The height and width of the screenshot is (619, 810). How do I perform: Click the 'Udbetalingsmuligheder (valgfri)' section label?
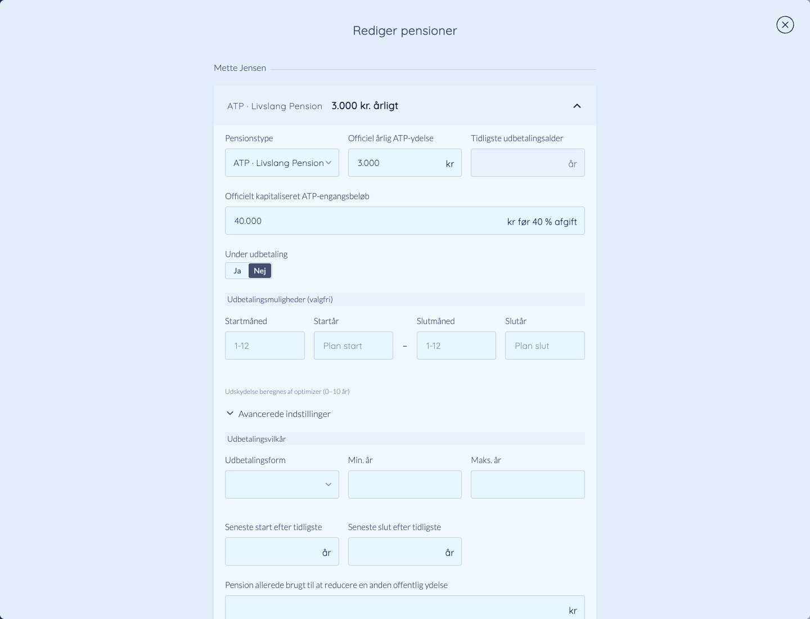[x=280, y=299]
